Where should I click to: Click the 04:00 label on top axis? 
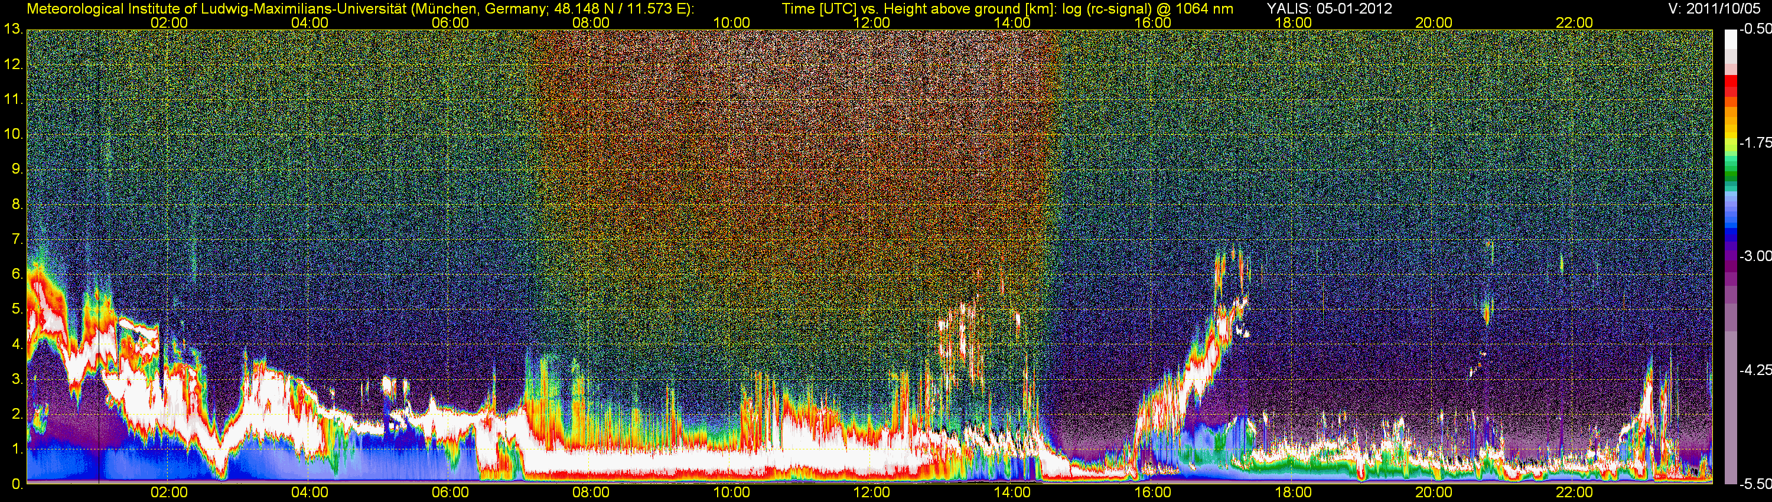(310, 22)
